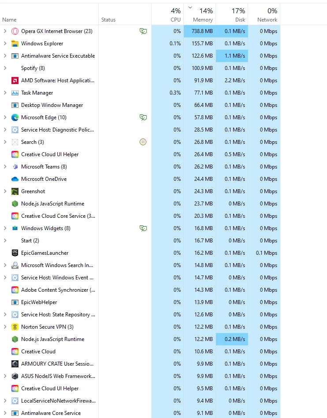The height and width of the screenshot is (418, 327).
Task: Click the Microsoft Teams icon
Action: tap(15, 167)
